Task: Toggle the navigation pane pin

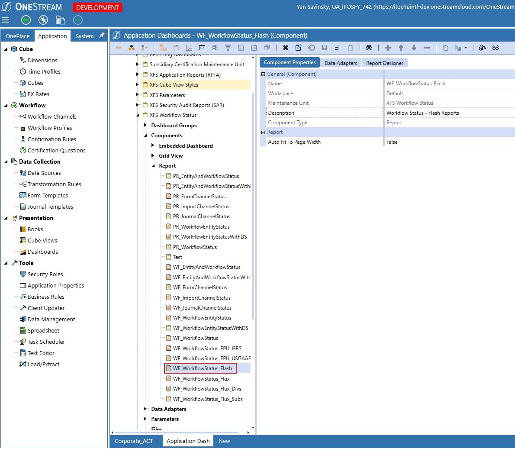Action: coord(102,36)
